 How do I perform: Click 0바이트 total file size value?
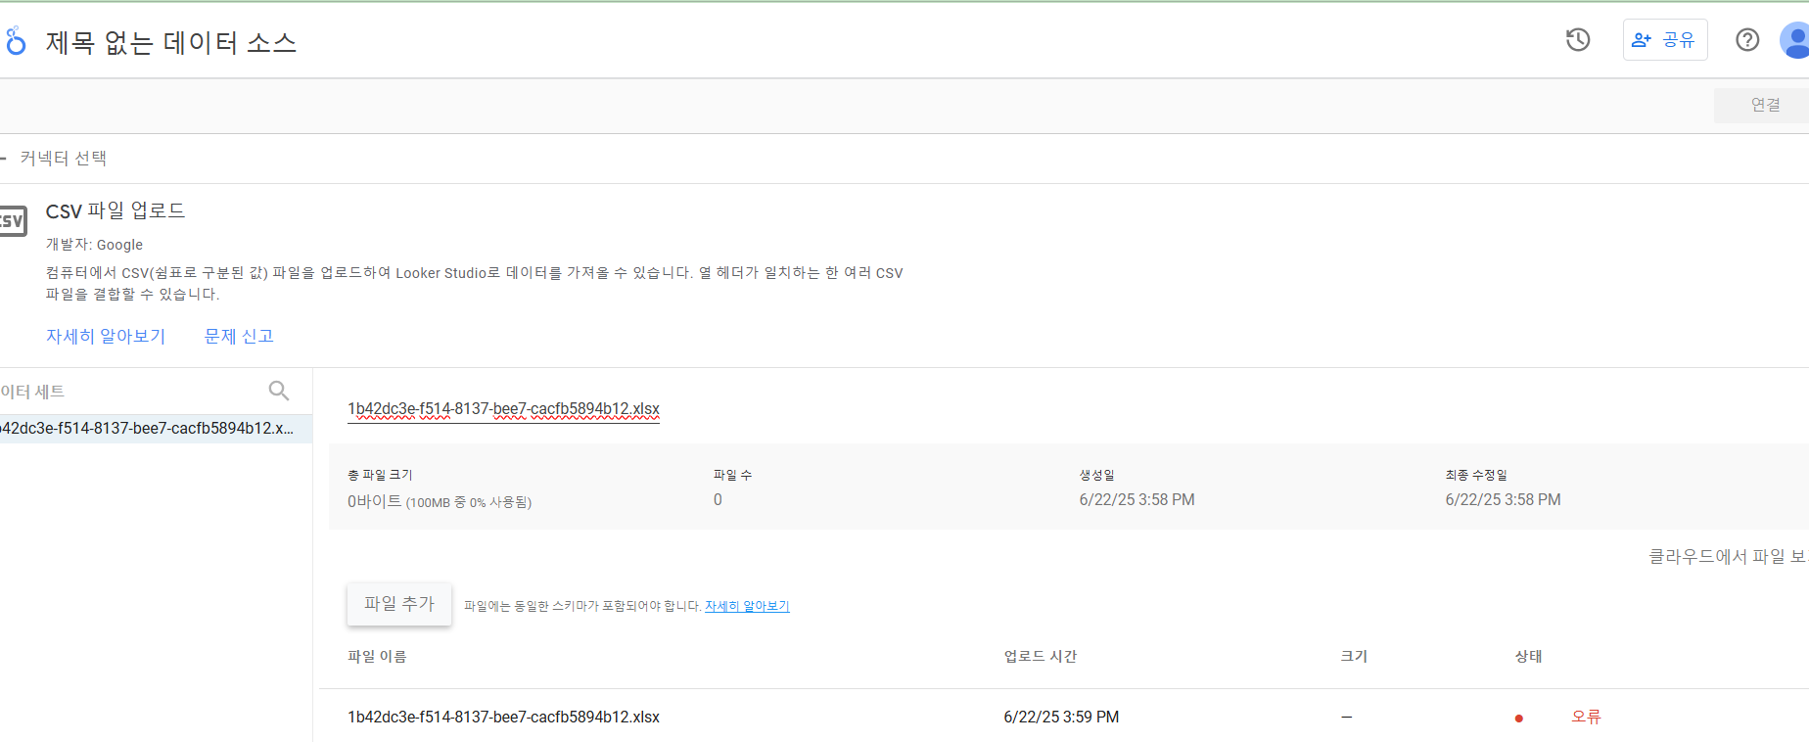[x=440, y=501]
